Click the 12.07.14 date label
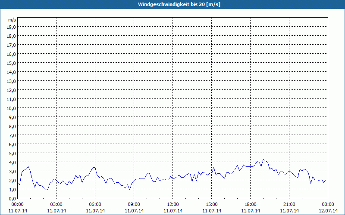 pos(328,211)
